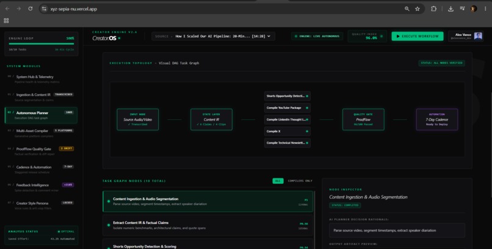Open browser profile avatar
Viewport: 492px width, 249px height.
tap(474, 9)
